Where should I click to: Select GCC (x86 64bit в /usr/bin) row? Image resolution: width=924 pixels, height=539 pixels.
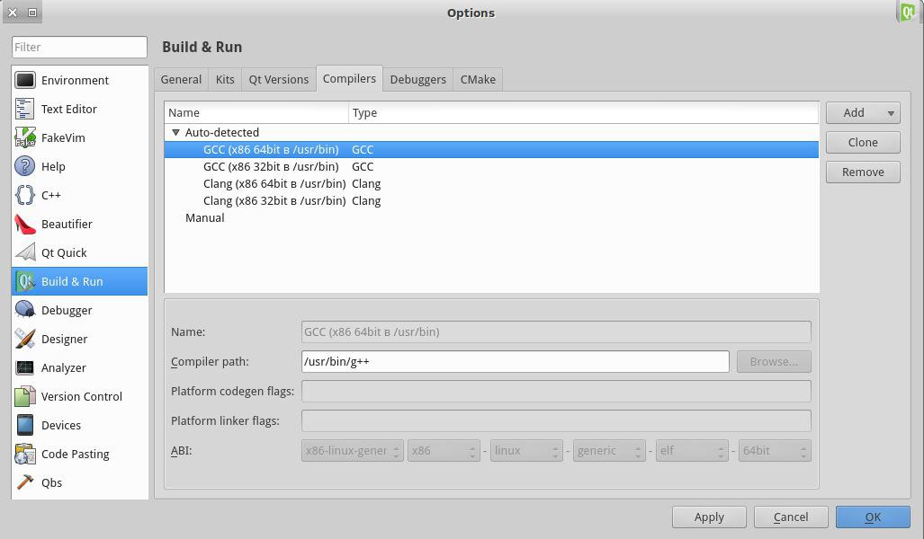click(x=491, y=149)
